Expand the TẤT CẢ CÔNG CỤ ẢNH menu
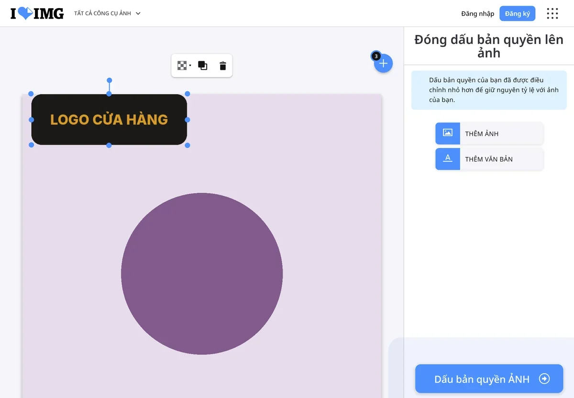Viewport: 574px width, 398px height. pyautogui.click(x=107, y=13)
